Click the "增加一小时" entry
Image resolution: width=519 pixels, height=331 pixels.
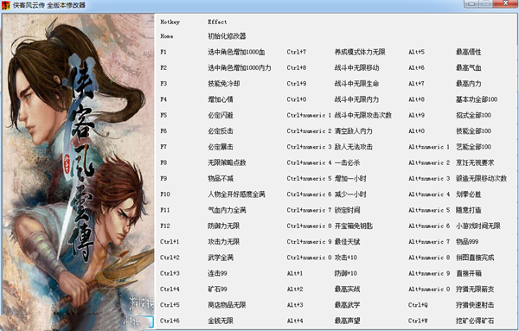[x=350, y=179]
